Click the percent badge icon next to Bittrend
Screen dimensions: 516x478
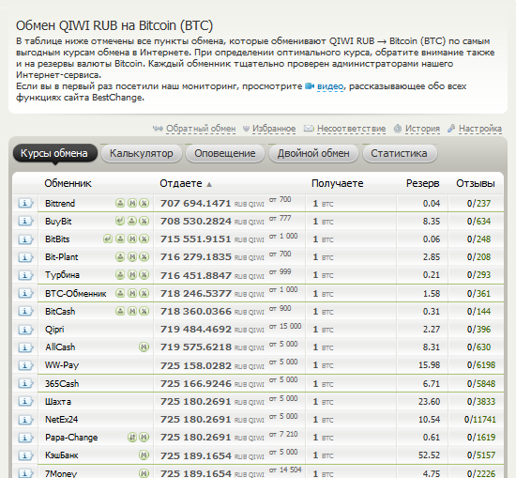pos(144,203)
